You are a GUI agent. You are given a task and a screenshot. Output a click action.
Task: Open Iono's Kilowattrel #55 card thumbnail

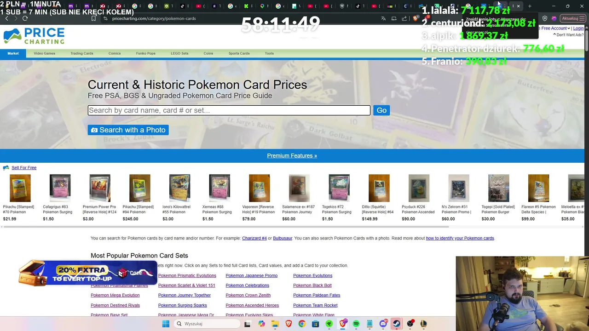[x=179, y=188]
